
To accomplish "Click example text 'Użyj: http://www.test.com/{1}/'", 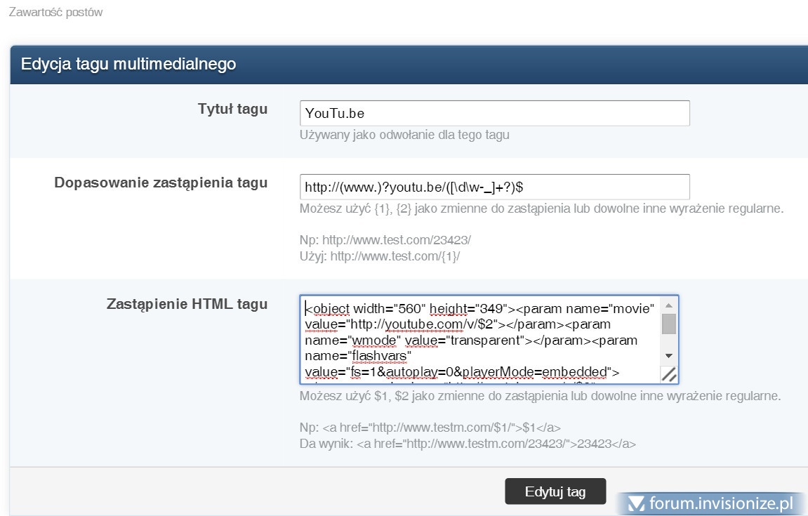I will tap(380, 256).
